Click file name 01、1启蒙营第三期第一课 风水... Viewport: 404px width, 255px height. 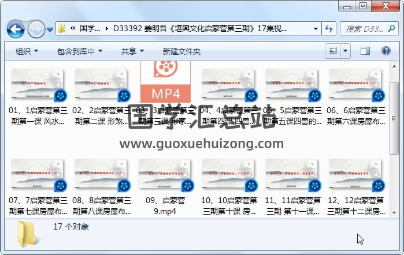click(38, 116)
